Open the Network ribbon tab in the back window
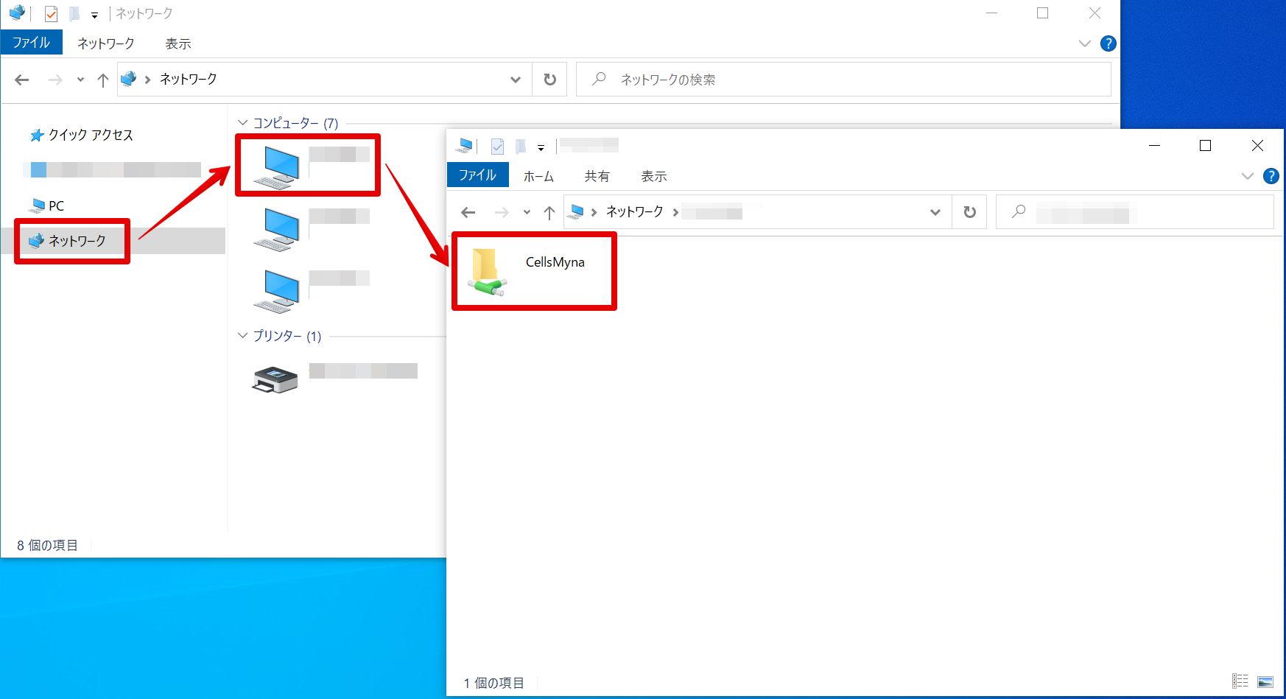The image size is (1286, 699). (106, 43)
